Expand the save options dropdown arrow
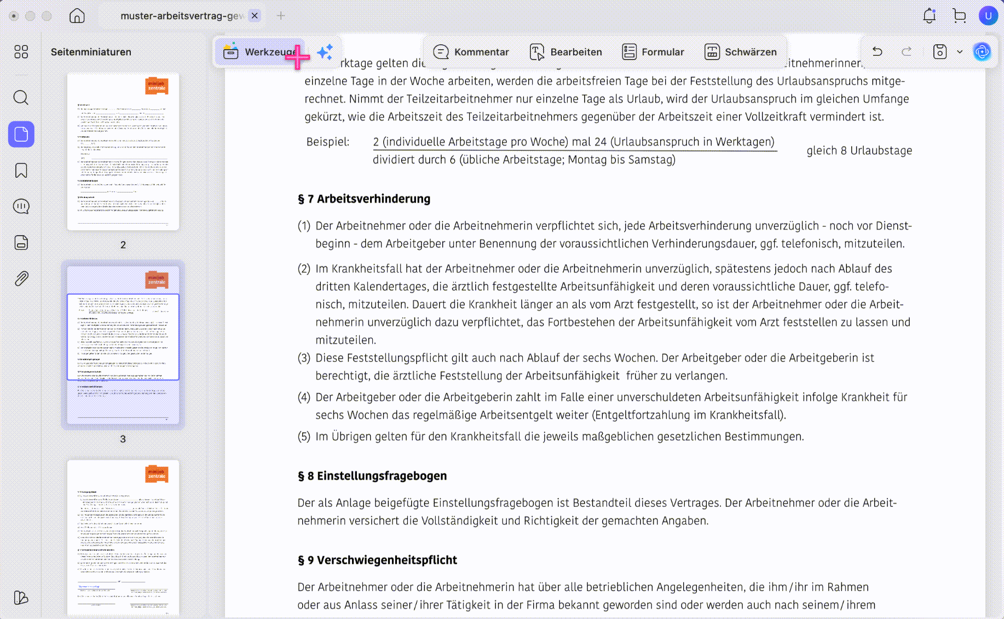The width and height of the screenshot is (1004, 619). [x=960, y=52]
